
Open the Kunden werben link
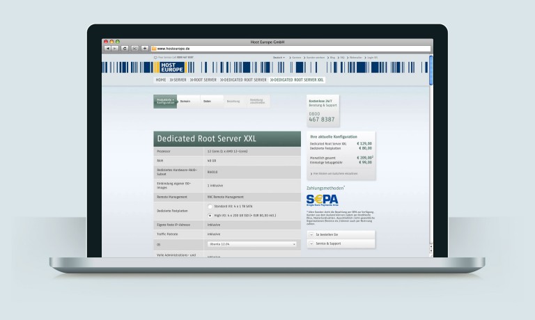(x=316, y=58)
